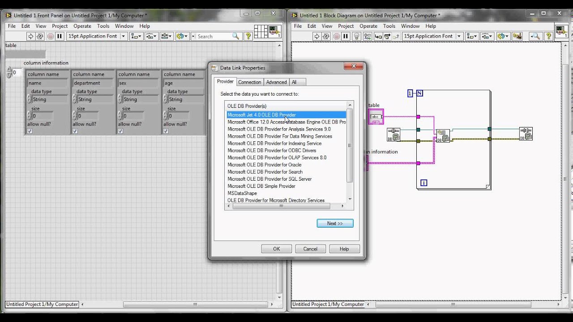Screen dimensions: 573x322
Task: Click Cancel in Data Link Properties
Action: [x=310, y=249]
